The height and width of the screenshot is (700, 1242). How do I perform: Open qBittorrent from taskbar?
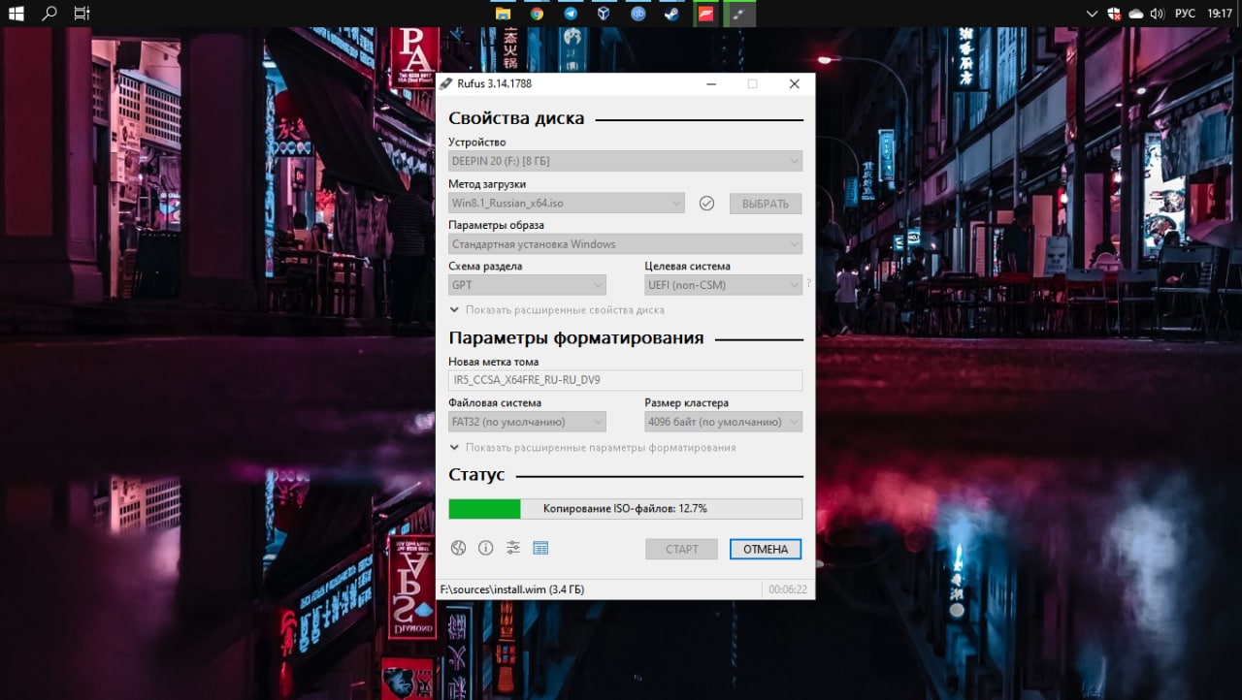(x=637, y=14)
